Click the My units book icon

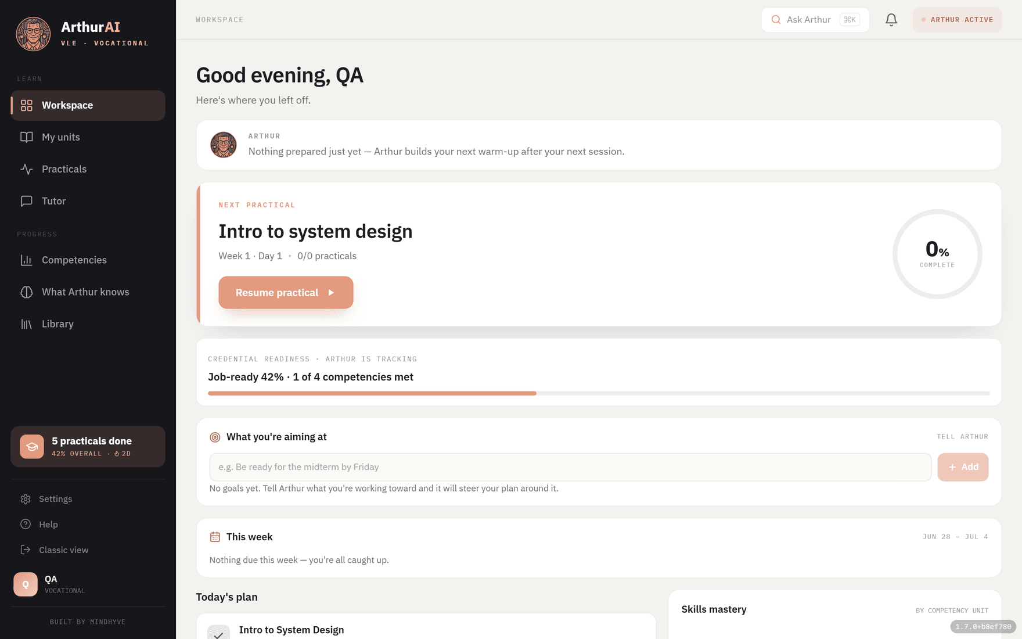tap(27, 137)
